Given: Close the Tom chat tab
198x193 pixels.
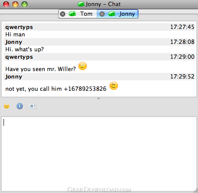Looking at the screenshot, I should (x=63, y=14).
